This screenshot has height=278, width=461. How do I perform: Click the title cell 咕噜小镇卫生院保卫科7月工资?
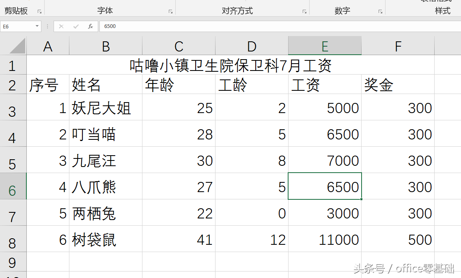pos(230,65)
